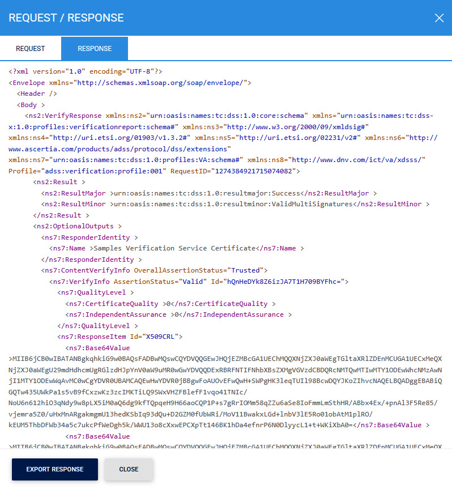Click the ns7:CertificateQuality line
The height and width of the screenshot is (489, 452).
coord(170,304)
